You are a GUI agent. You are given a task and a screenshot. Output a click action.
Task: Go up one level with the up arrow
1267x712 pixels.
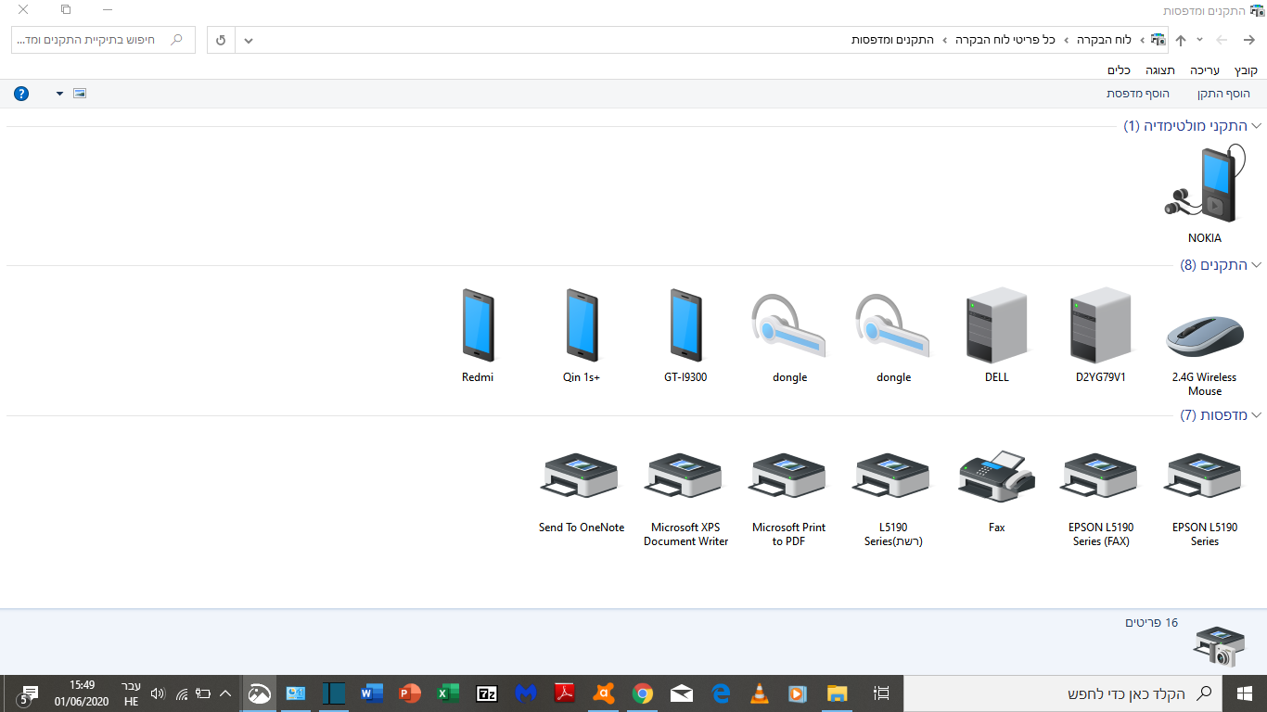[1181, 41]
